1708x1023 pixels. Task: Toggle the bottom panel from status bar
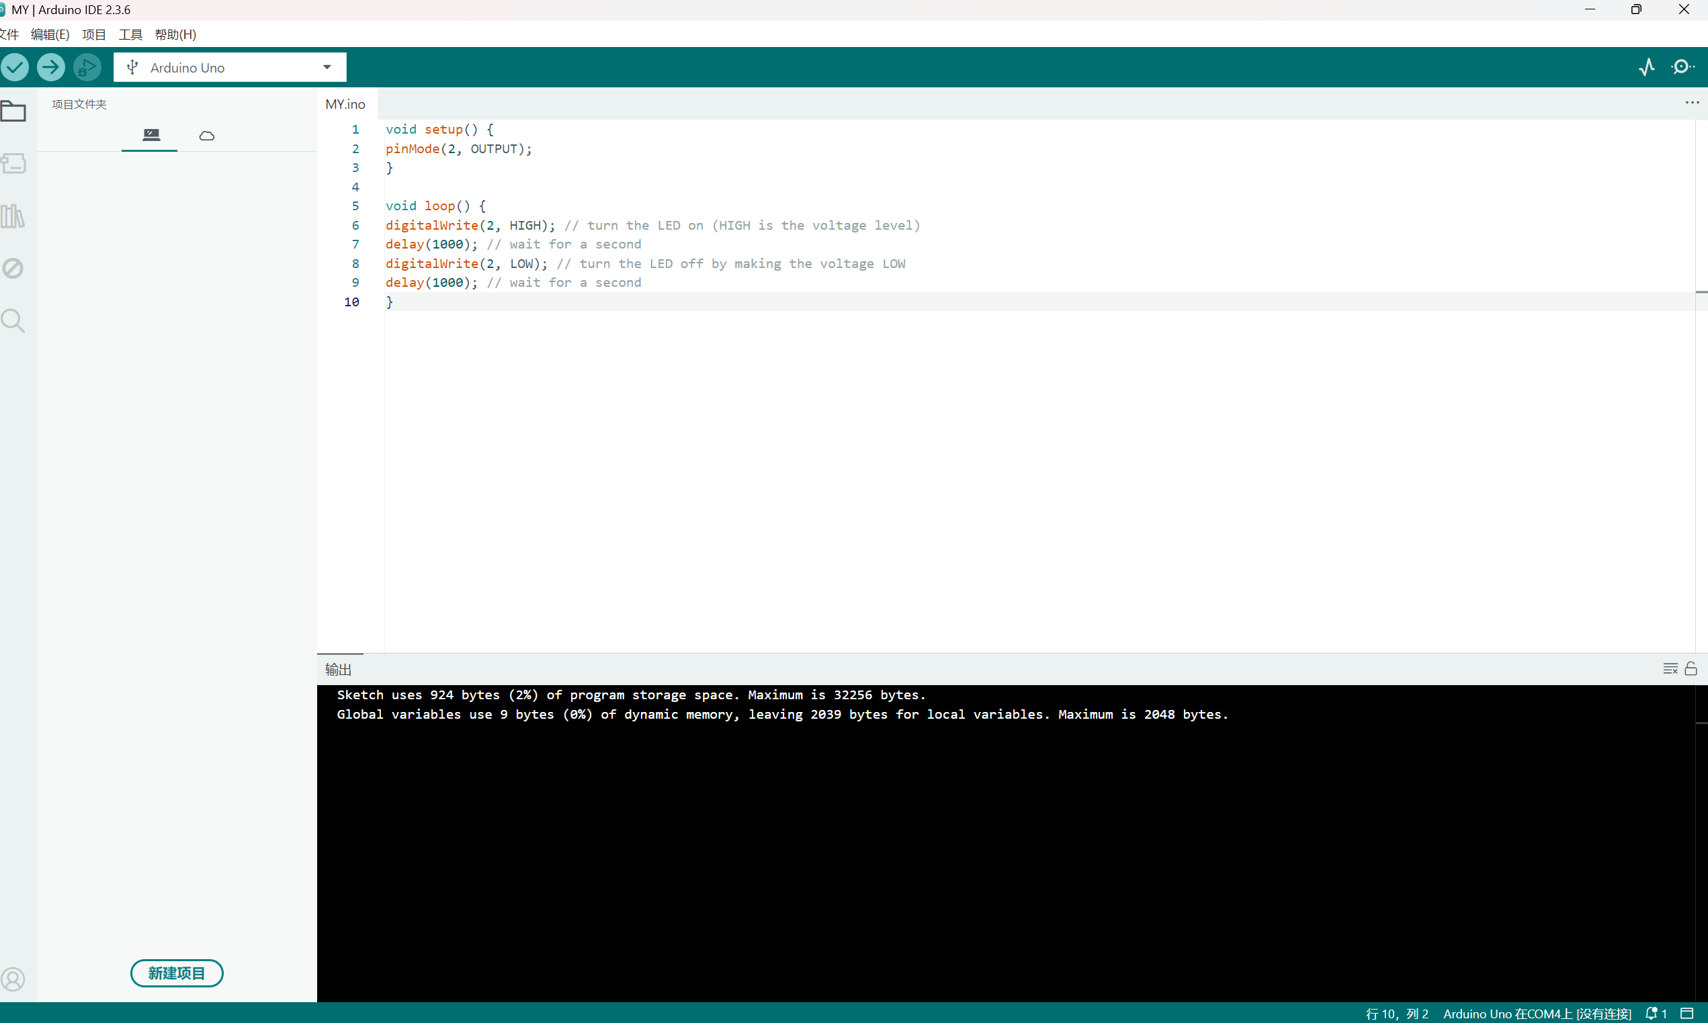pyautogui.click(x=1686, y=1013)
